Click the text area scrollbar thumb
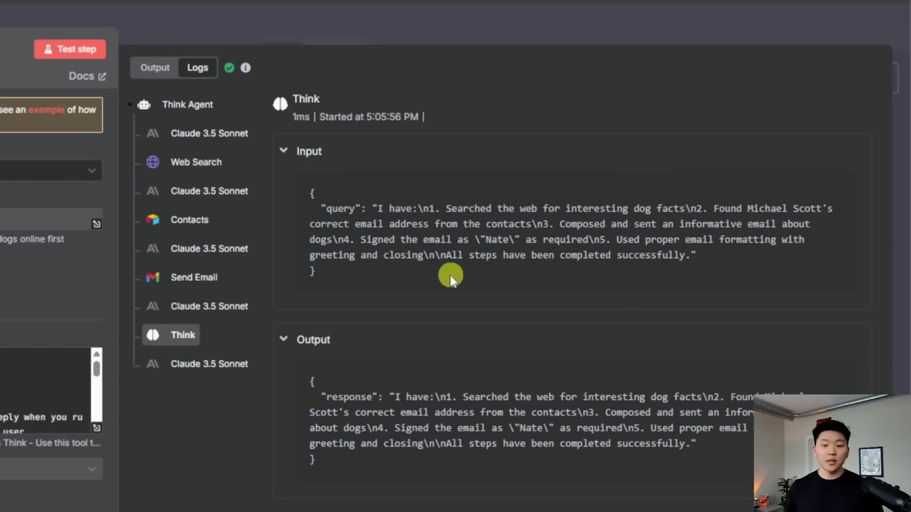The image size is (911, 512). point(96,369)
